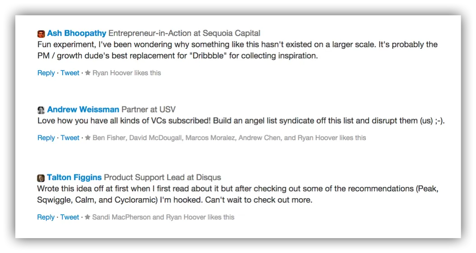Reply to Talton Figgins' comment
The image size is (476, 253).
click(46, 217)
